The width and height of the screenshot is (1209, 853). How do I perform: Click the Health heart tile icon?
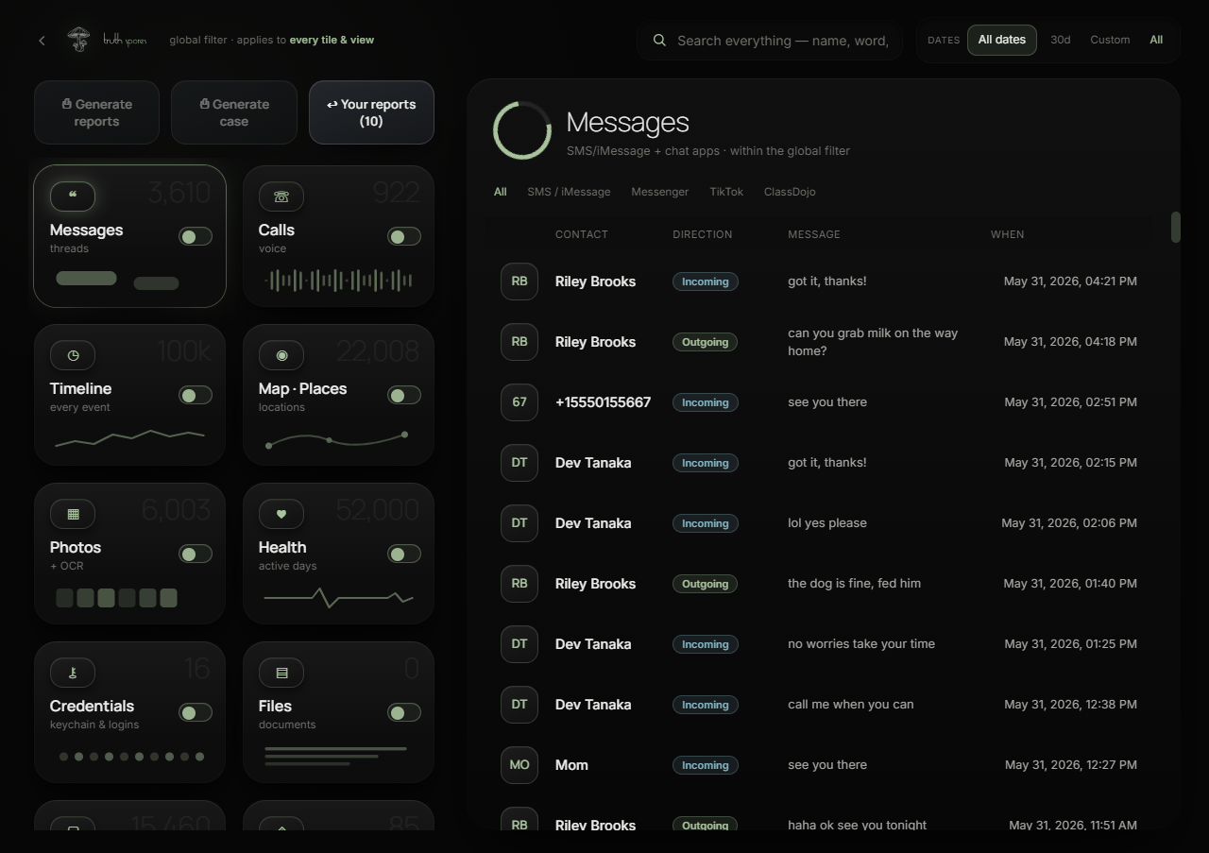tap(281, 514)
